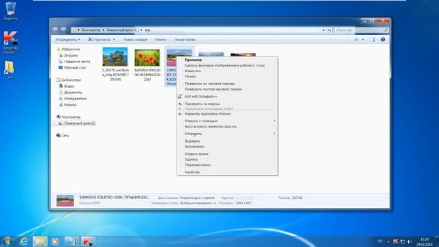
Task: Choose Восстановить прежнюю версию
Action: click(x=227, y=126)
